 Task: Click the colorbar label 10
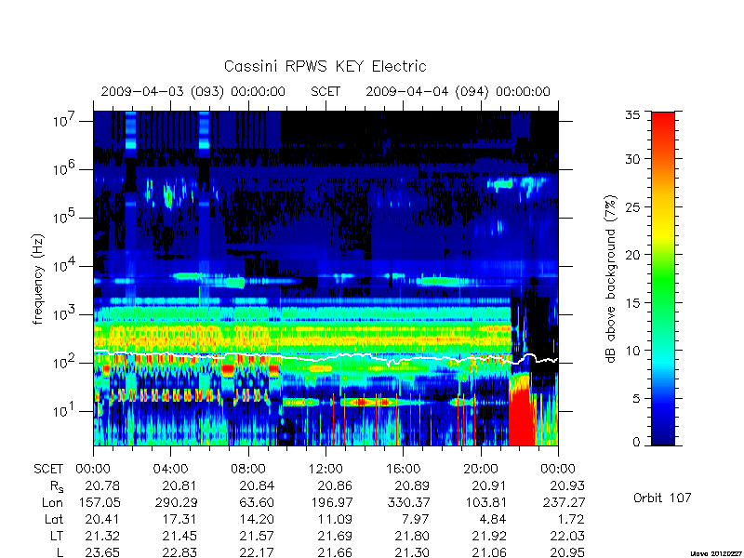pyautogui.click(x=632, y=351)
